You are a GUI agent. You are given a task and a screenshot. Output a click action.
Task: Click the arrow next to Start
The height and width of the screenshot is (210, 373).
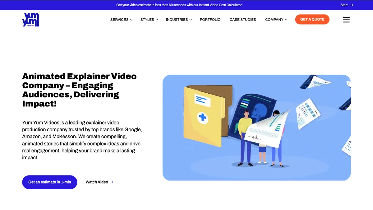351,5
